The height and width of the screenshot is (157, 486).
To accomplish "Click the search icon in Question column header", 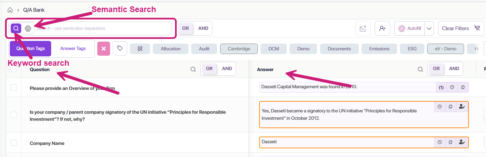I will pyautogui.click(x=193, y=69).
